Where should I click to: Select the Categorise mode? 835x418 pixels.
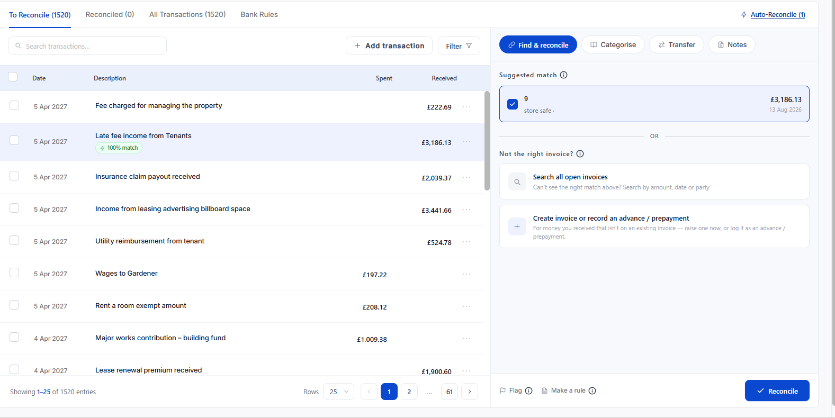click(613, 45)
